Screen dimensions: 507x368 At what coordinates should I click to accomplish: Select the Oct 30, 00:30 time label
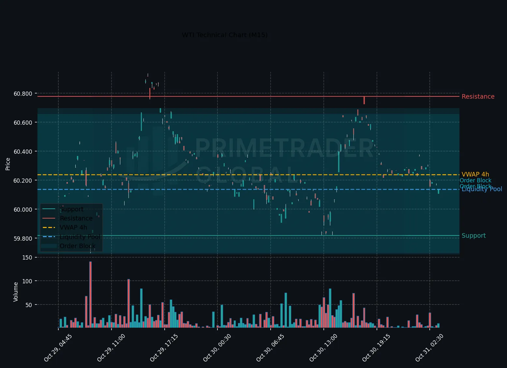coord(217,347)
